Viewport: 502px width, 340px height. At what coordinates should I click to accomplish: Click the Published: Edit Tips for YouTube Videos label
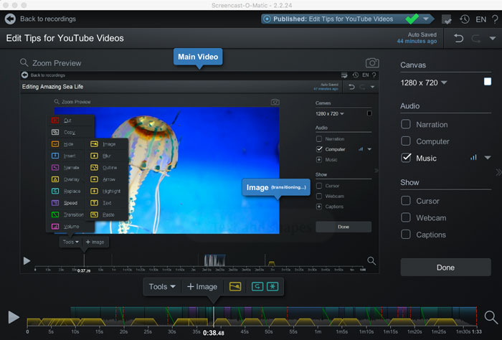[x=333, y=19]
